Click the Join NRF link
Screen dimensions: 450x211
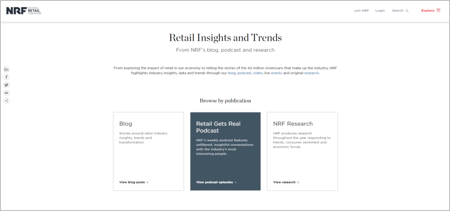pyautogui.click(x=361, y=11)
